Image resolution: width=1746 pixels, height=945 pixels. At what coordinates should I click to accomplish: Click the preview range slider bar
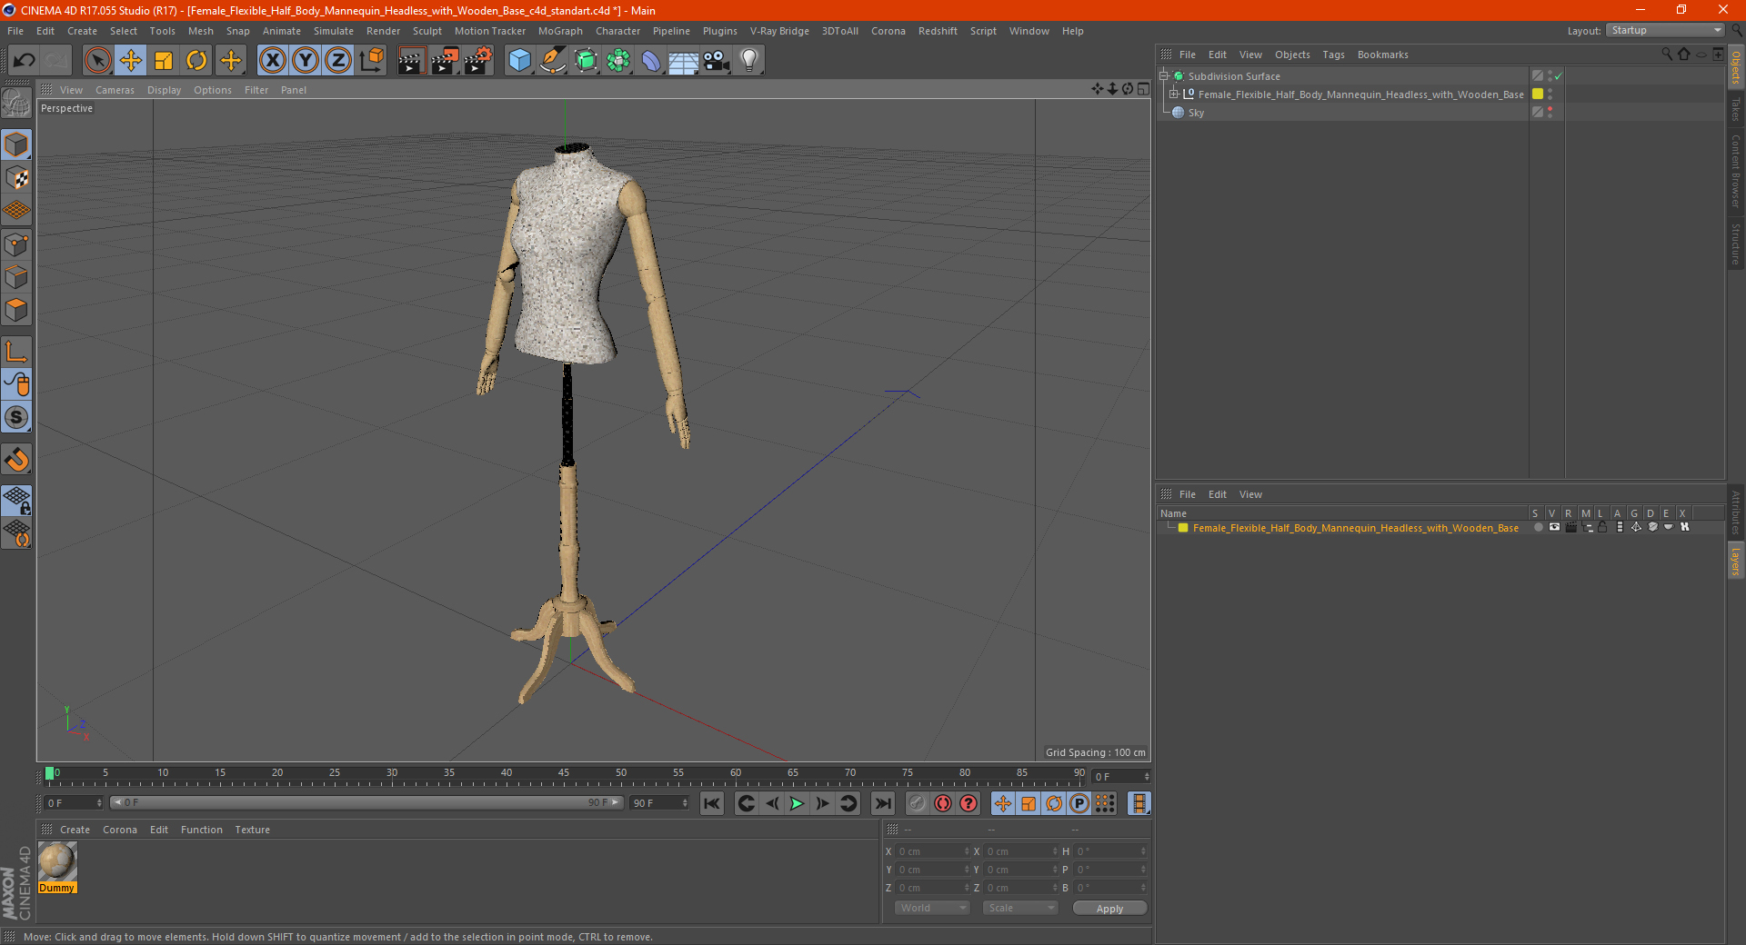pos(366,802)
